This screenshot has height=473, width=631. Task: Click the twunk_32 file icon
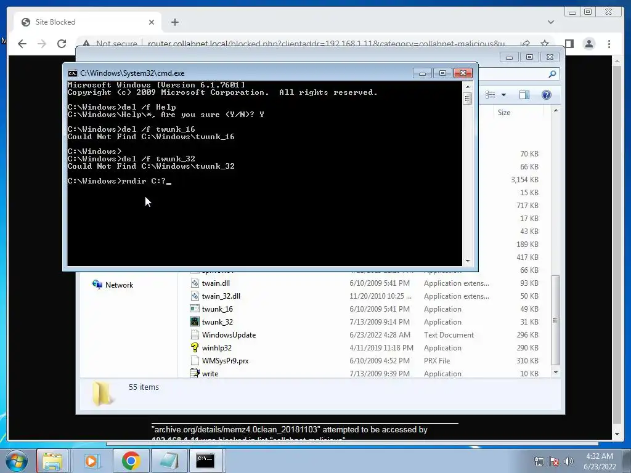(195, 321)
